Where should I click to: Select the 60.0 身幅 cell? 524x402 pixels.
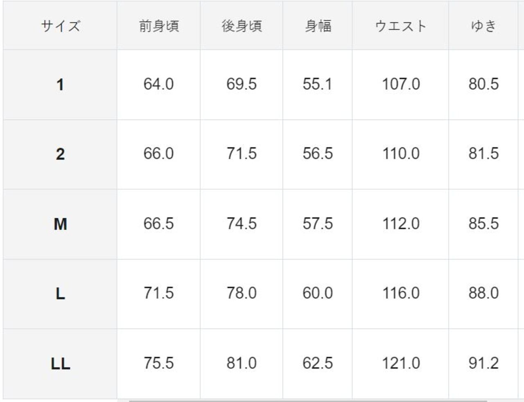tap(318, 293)
